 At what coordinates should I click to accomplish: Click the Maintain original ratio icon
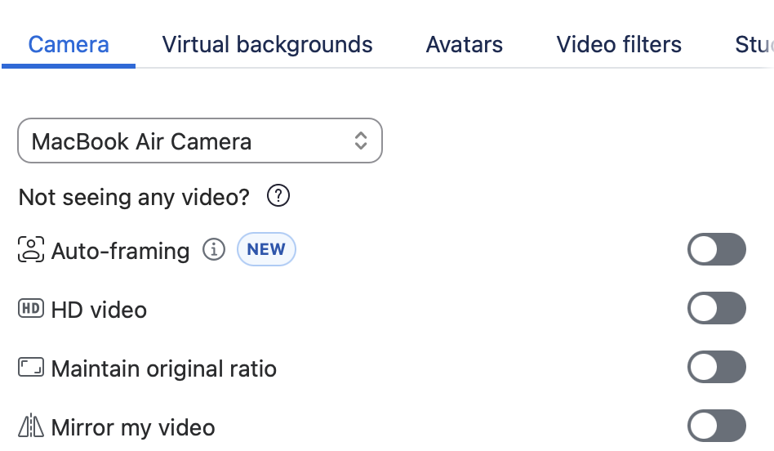[31, 368]
